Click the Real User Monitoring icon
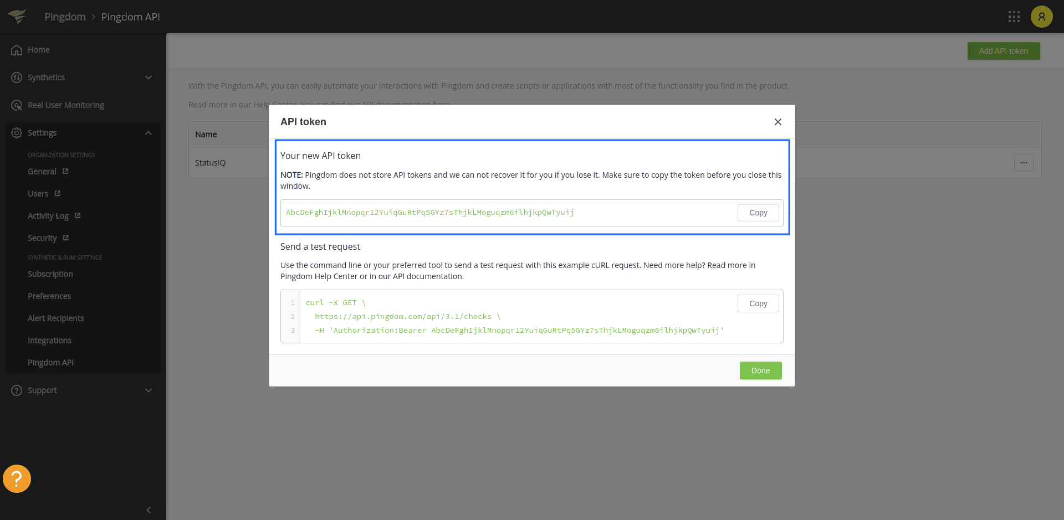This screenshot has height=520, width=1064. click(x=17, y=105)
